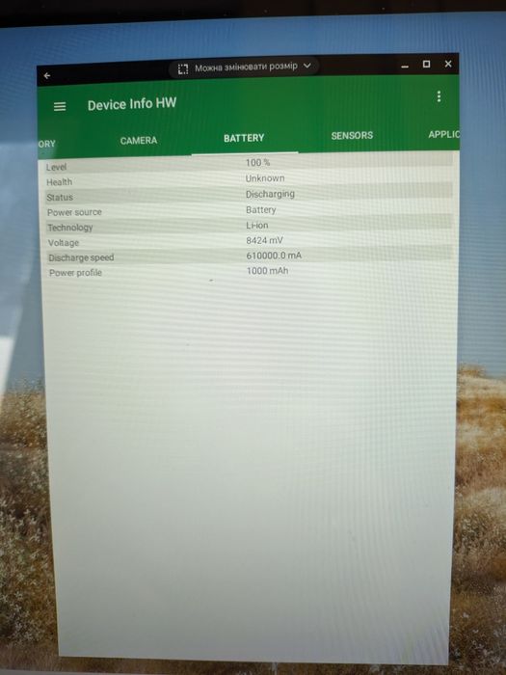
Task: Click the Li-ion technology value
Action: (x=257, y=225)
